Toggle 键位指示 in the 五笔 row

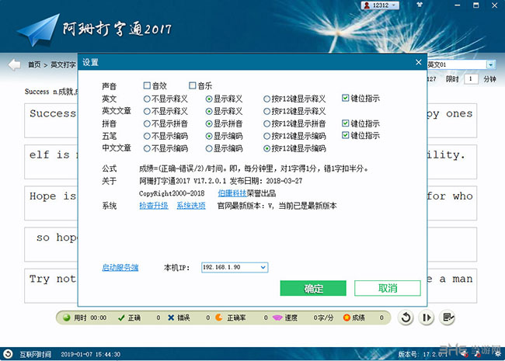coord(345,135)
